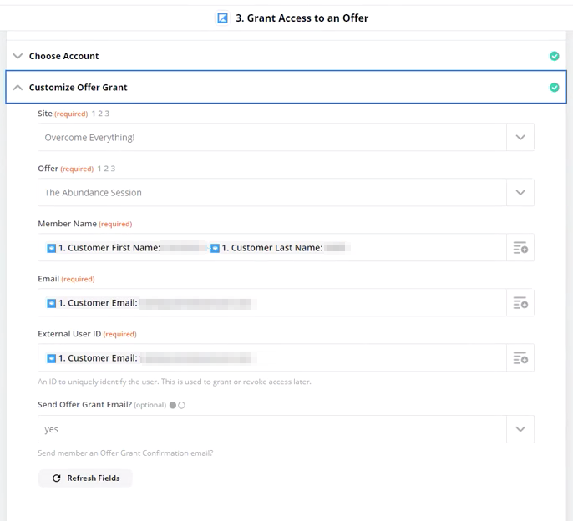This screenshot has width=573, height=521.
Task: Open the Offer dropdown arrow
Action: 520,193
